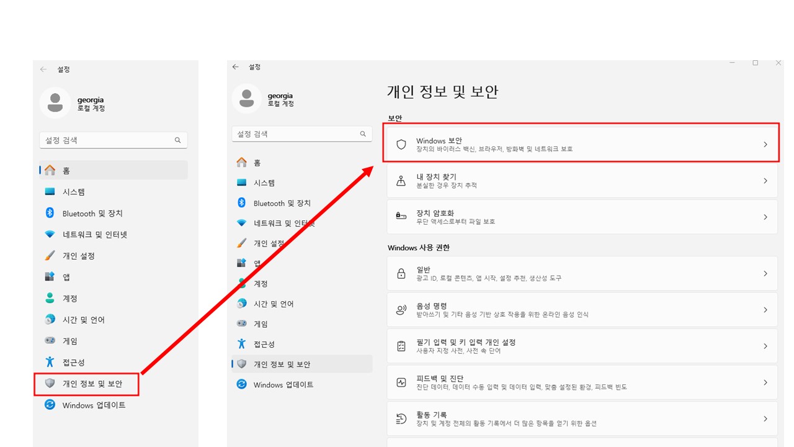Click home icon in left Settings window
The image size is (794, 447).
tap(50, 170)
